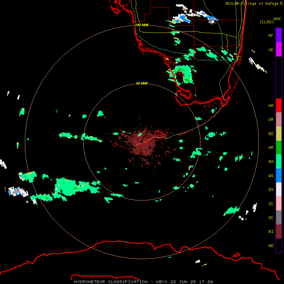
Task: Select the IC light pink legend swatch
Action: tap(279, 204)
